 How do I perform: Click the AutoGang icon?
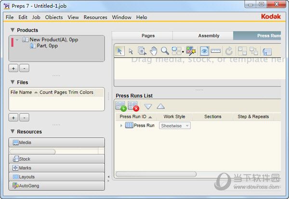[x=15, y=186]
